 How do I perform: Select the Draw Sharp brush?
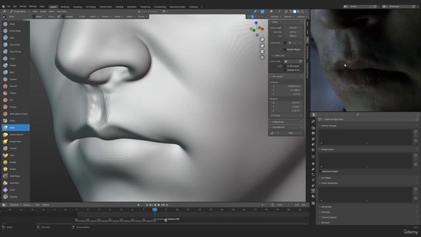16,31
